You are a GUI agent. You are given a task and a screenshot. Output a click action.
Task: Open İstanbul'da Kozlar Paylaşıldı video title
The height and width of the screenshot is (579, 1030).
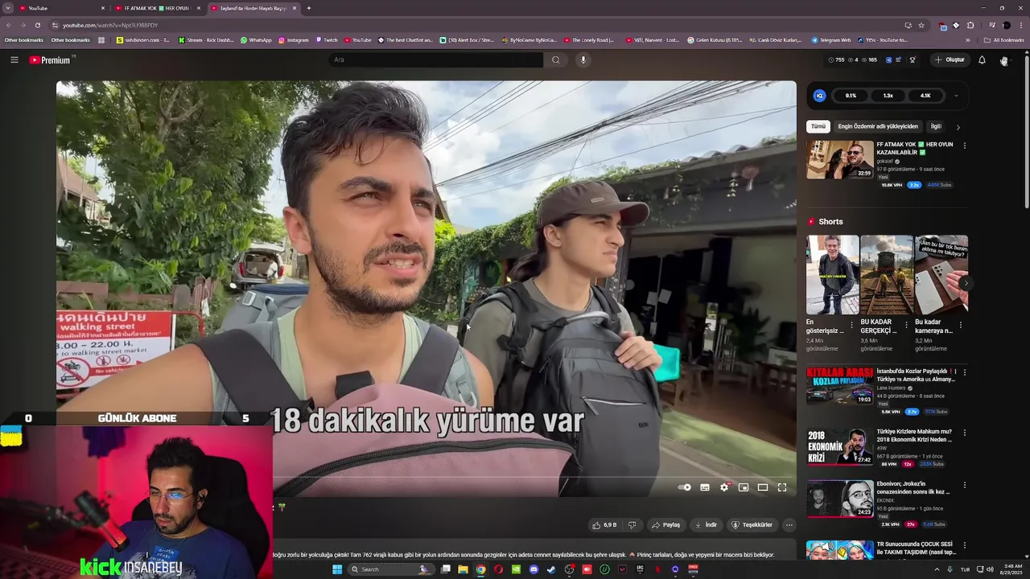916,376
